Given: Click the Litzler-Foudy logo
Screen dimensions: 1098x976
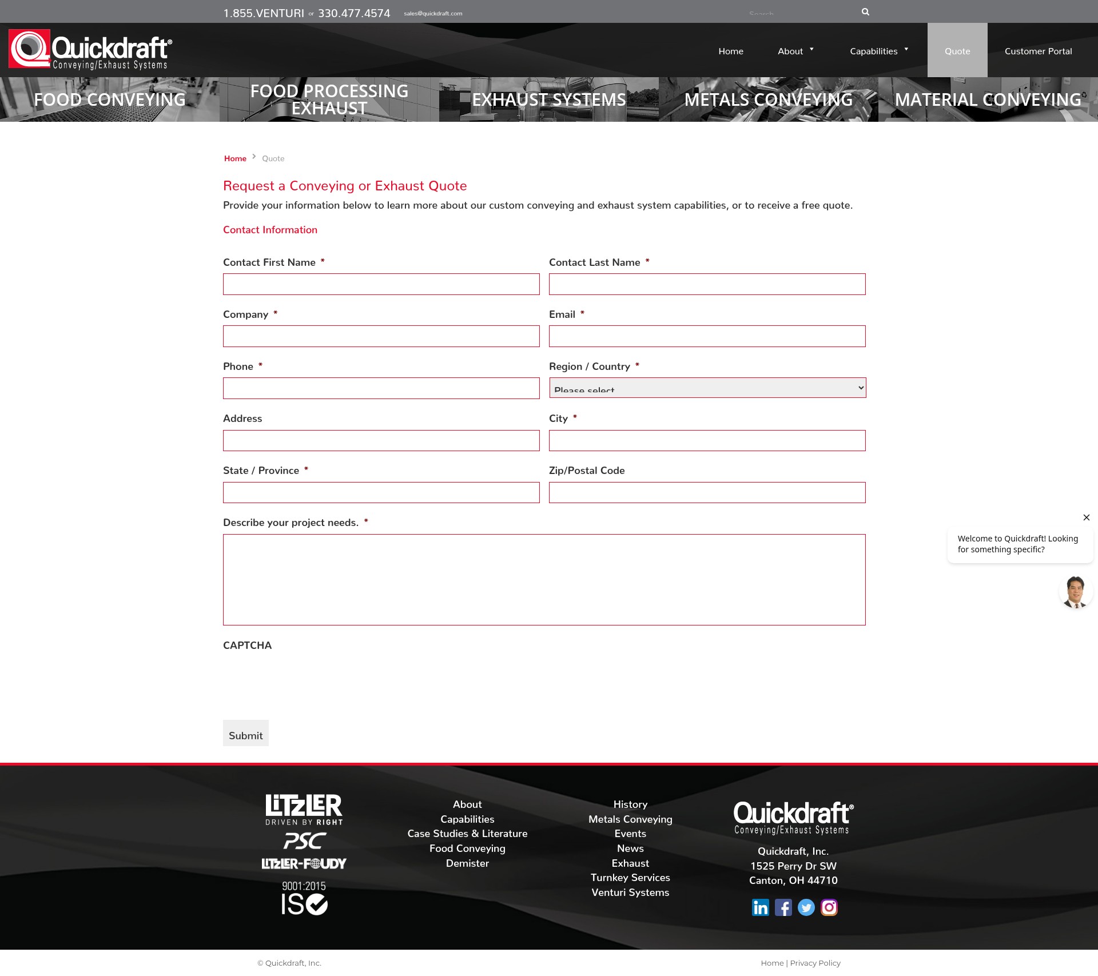Looking at the screenshot, I should 304,863.
